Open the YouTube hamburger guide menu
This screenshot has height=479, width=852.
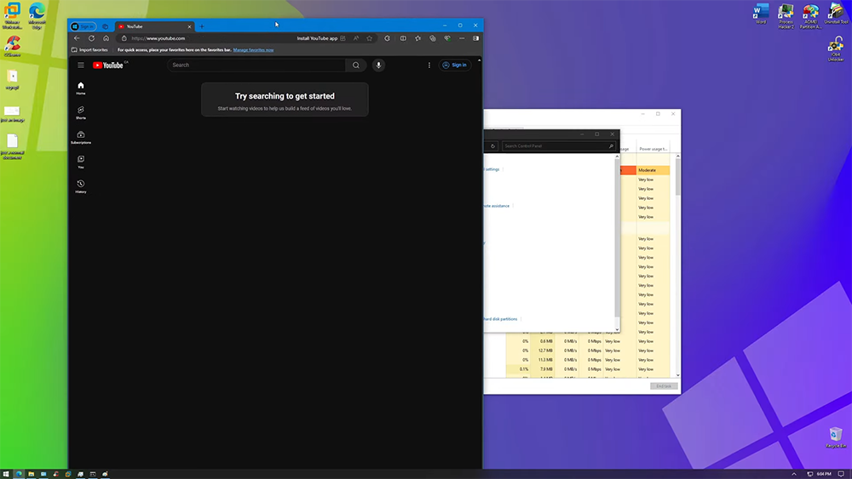[x=81, y=66]
